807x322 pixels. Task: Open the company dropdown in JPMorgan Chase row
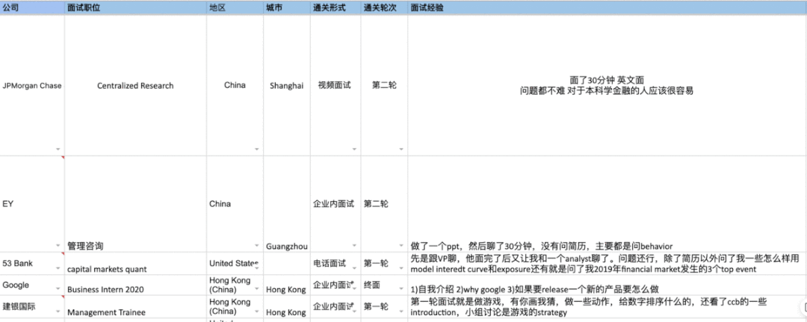58,149
